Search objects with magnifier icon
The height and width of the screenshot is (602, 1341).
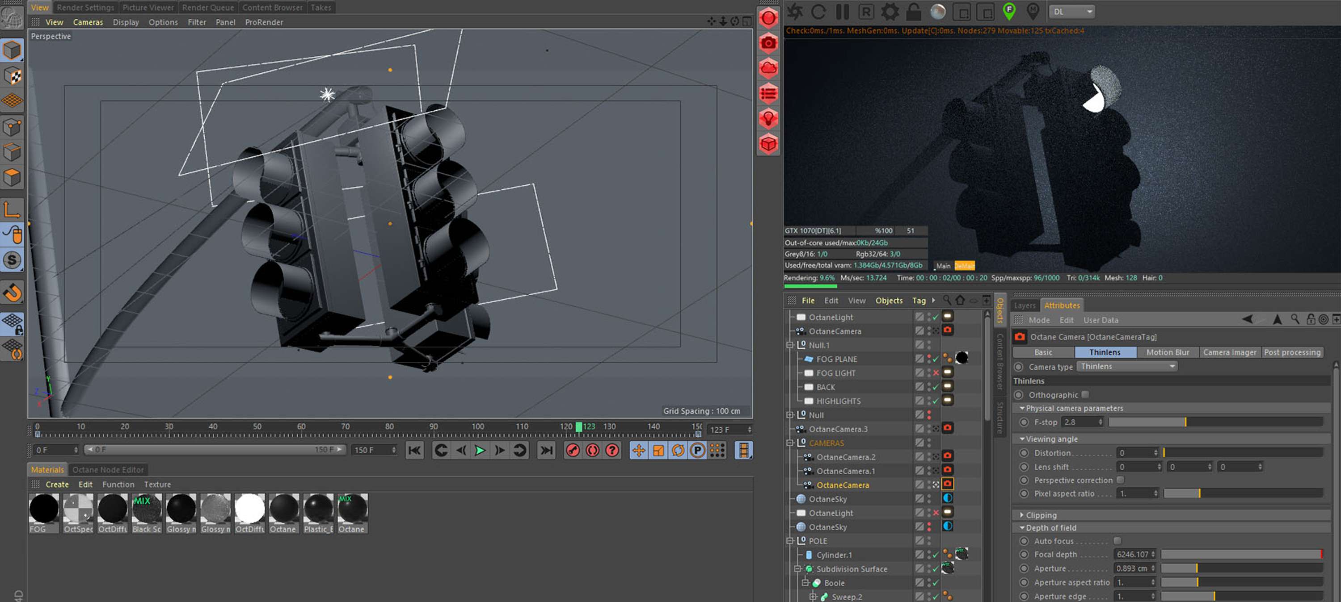(x=947, y=300)
